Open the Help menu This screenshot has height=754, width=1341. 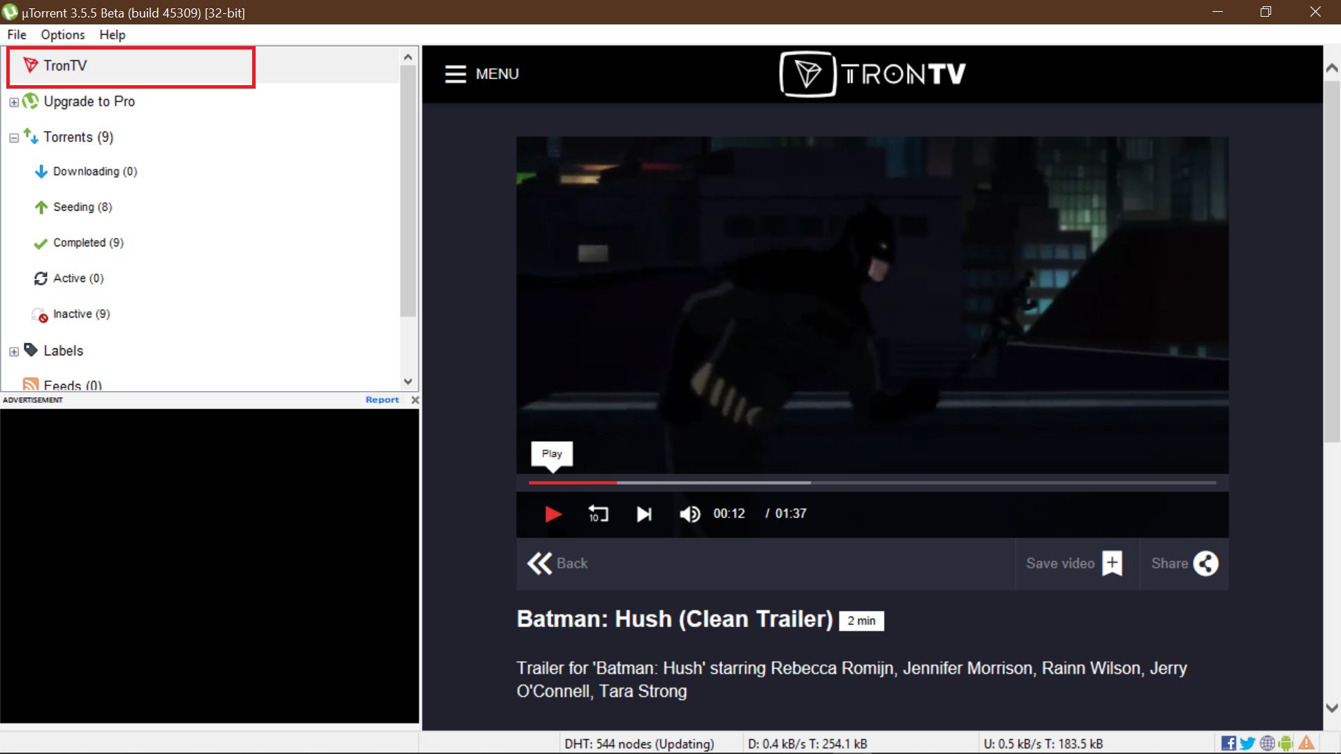coord(112,35)
